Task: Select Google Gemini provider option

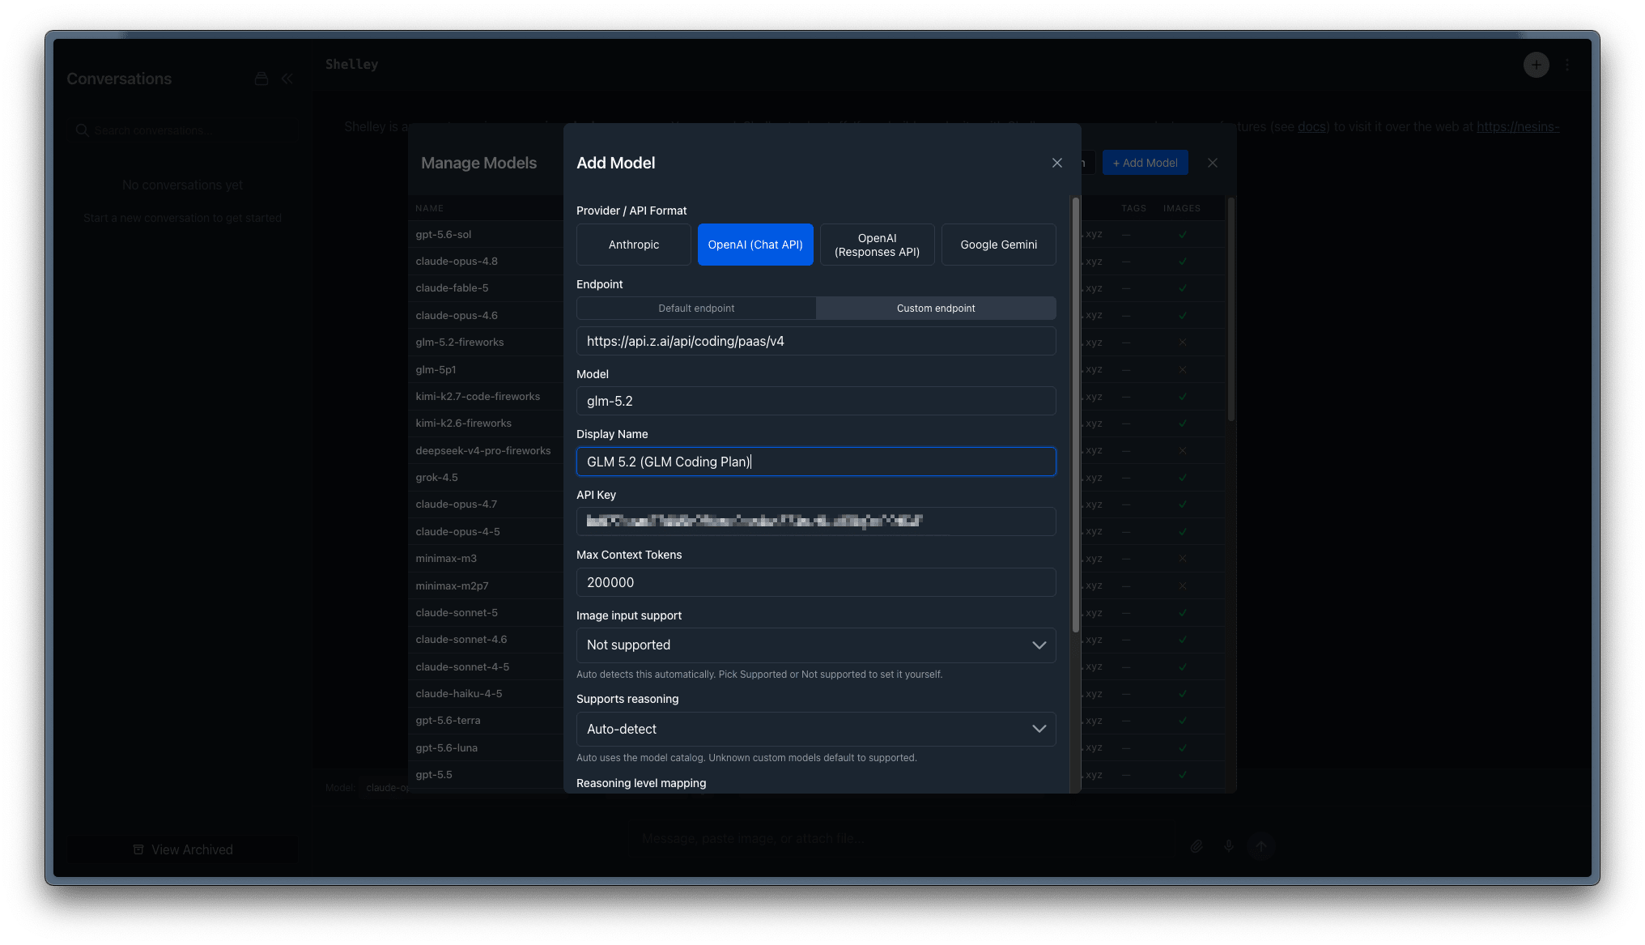Action: coord(998,245)
